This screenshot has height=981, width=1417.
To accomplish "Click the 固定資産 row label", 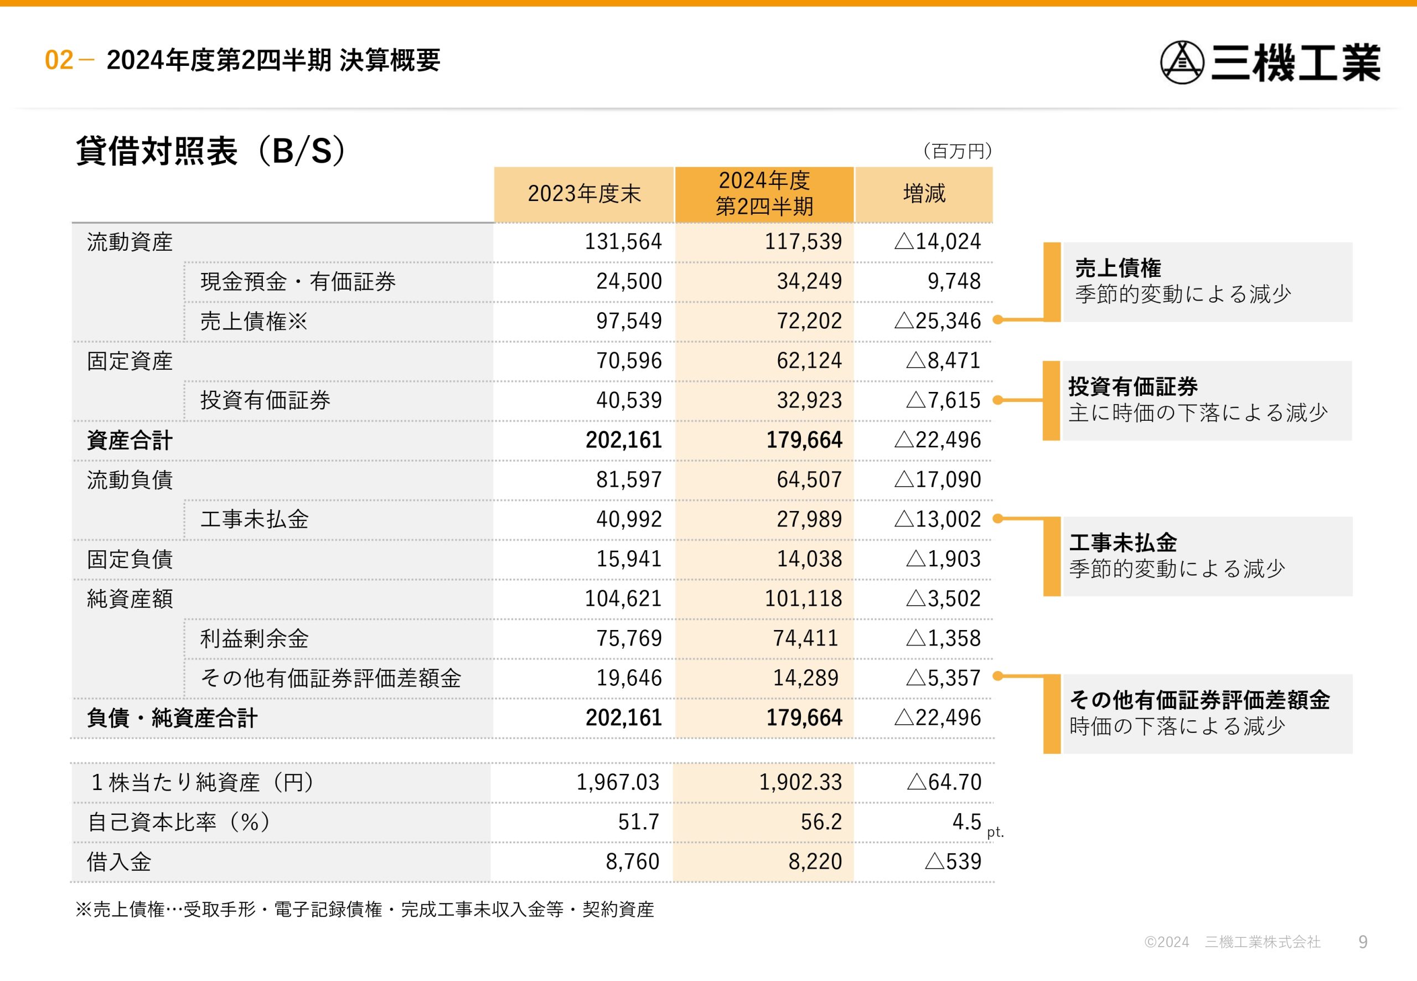I will tap(130, 361).
